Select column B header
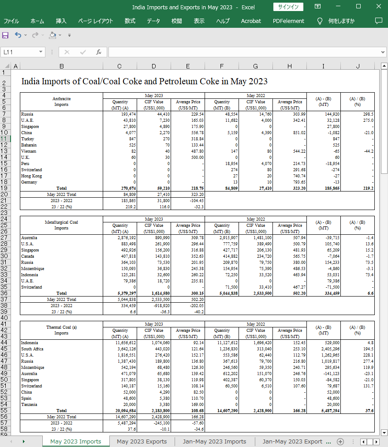The width and height of the screenshot is (388, 447). pyautogui.click(x=62, y=67)
